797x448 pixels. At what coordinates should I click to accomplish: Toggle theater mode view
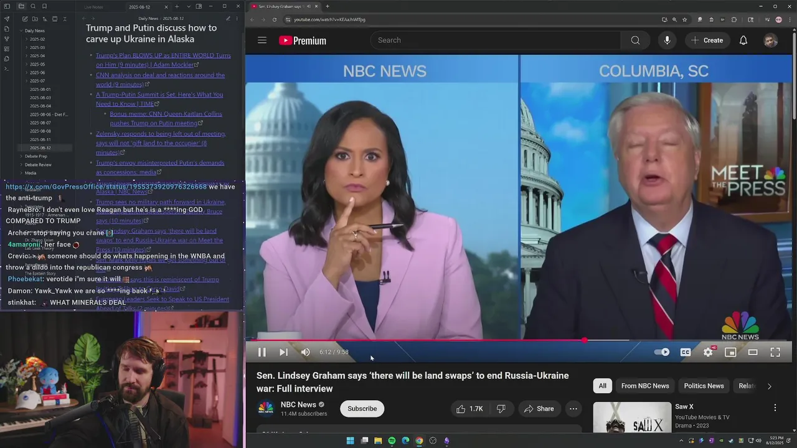pyautogui.click(x=753, y=352)
